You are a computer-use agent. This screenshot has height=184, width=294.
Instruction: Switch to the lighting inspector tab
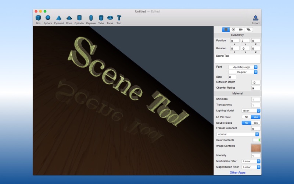click(233, 29)
